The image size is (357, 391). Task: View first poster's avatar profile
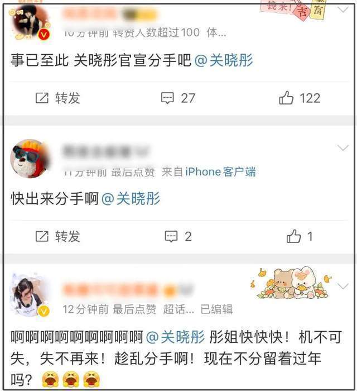click(30, 23)
